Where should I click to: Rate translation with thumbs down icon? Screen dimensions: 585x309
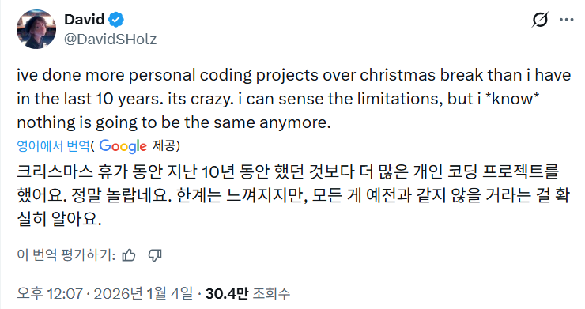(155, 255)
